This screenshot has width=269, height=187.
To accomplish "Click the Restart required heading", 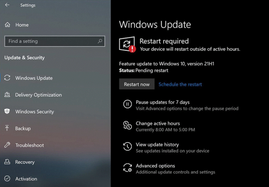I will (x=164, y=41).
